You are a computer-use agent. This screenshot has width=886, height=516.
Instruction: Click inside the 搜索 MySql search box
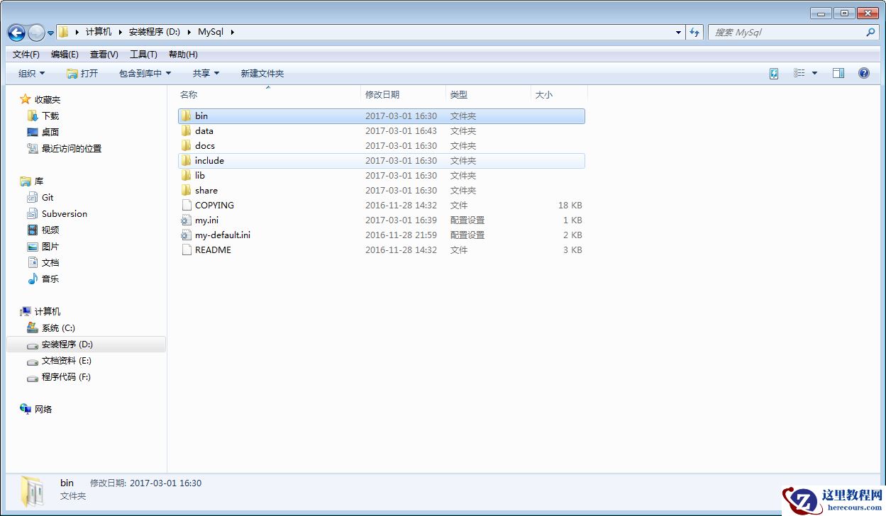click(787, 32)
